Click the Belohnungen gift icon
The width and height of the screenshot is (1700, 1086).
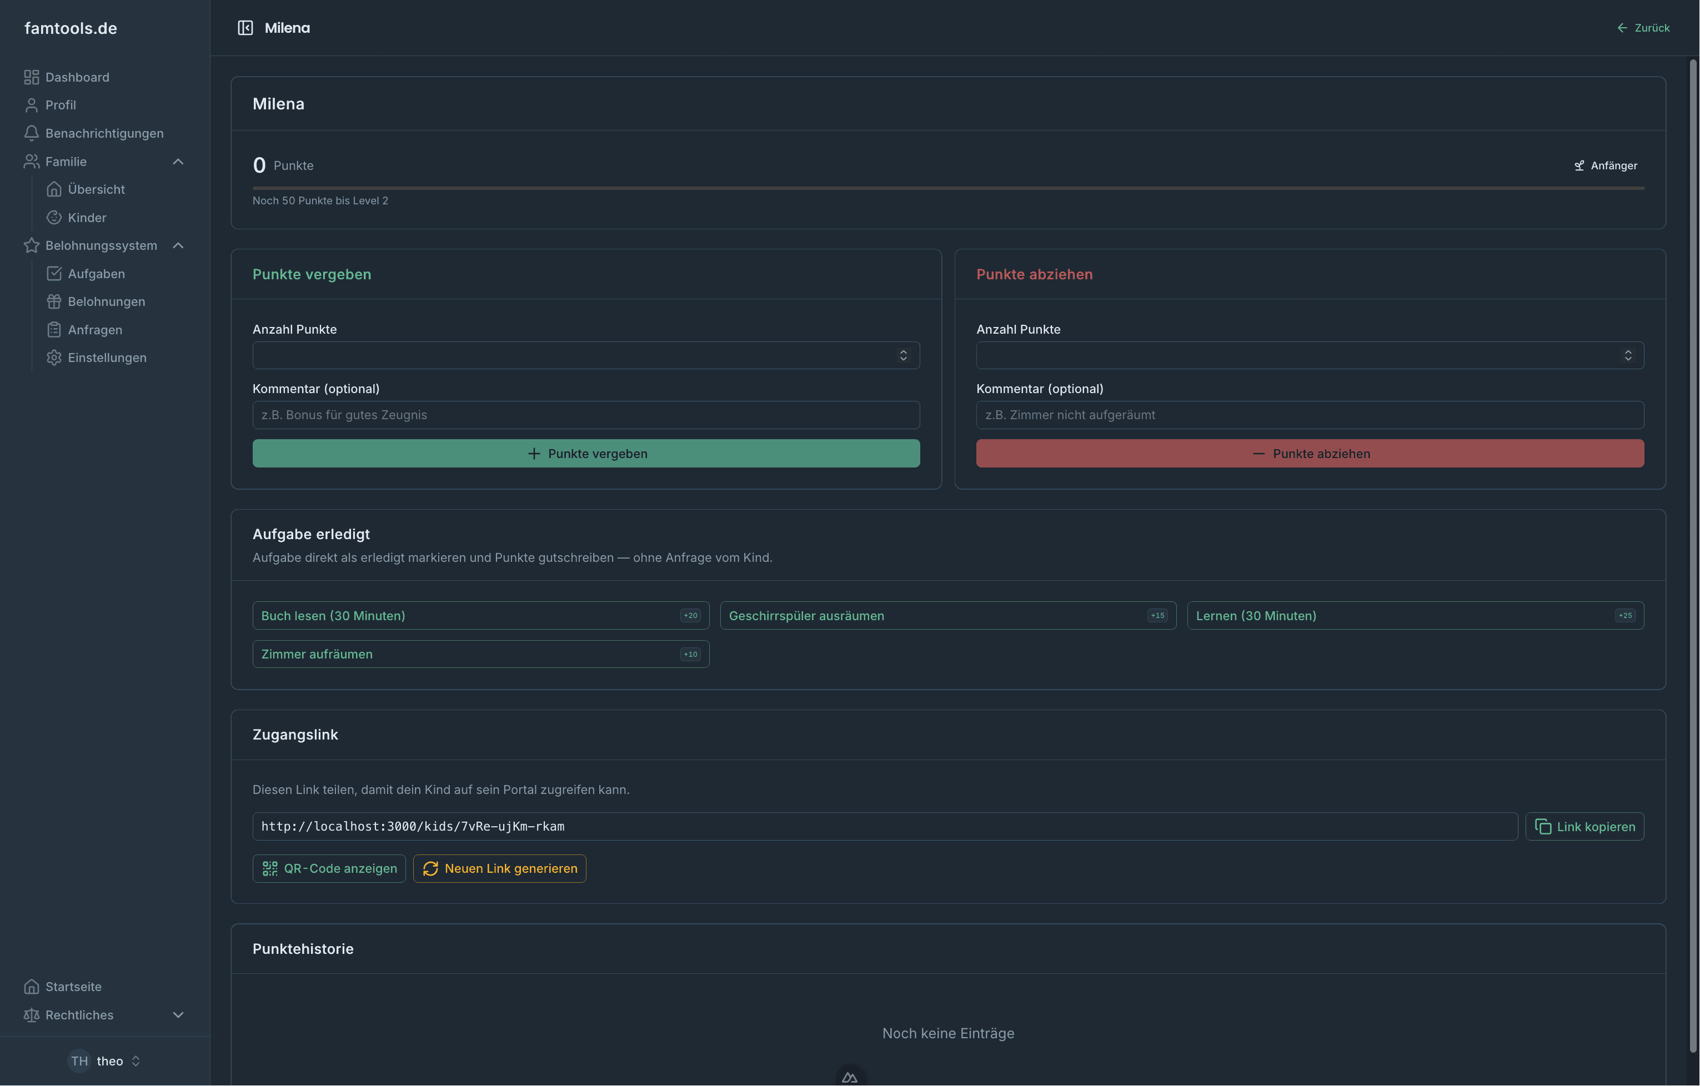coord(54,301)
